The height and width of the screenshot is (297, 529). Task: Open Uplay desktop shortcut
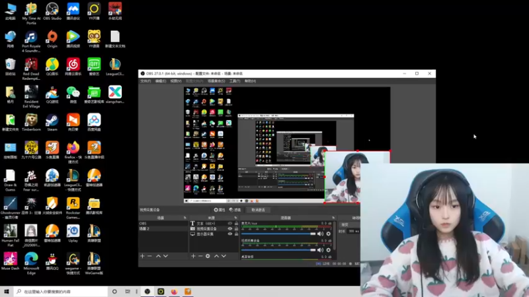coord(73,234)
